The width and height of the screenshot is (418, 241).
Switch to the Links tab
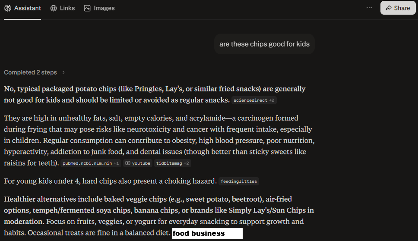coord(67,8)
